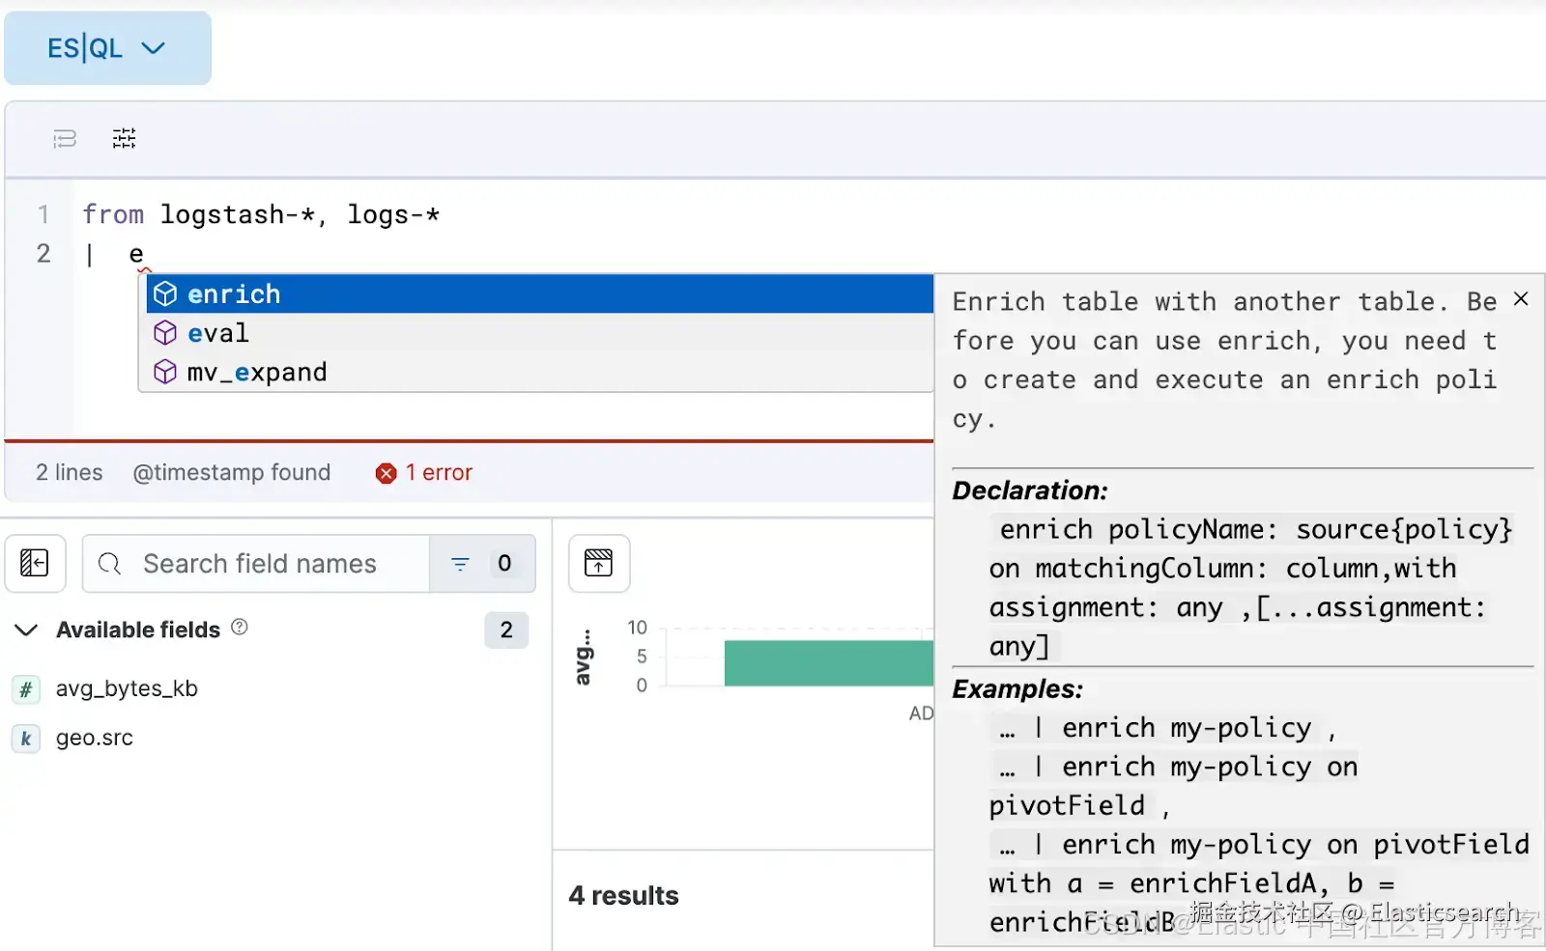This screenshot has width=1546, height=951.
Task: Open the ES|QL language dropdown
Action: point(107,48)
